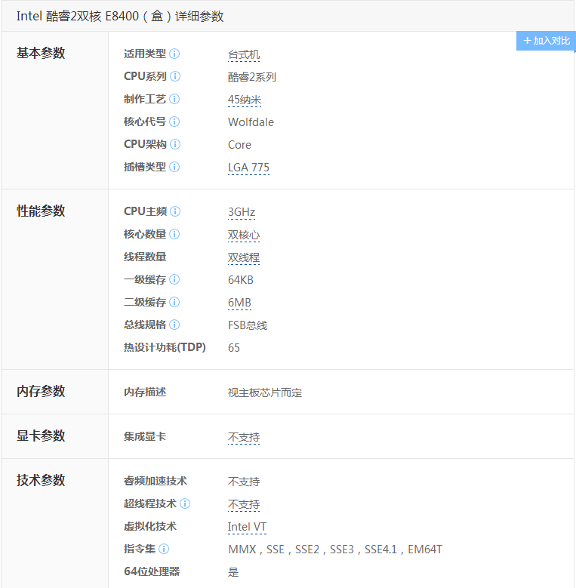The image size is (576, 588).
Task: Select the MMX, SSE instruction set text
Action: point(335,550)
